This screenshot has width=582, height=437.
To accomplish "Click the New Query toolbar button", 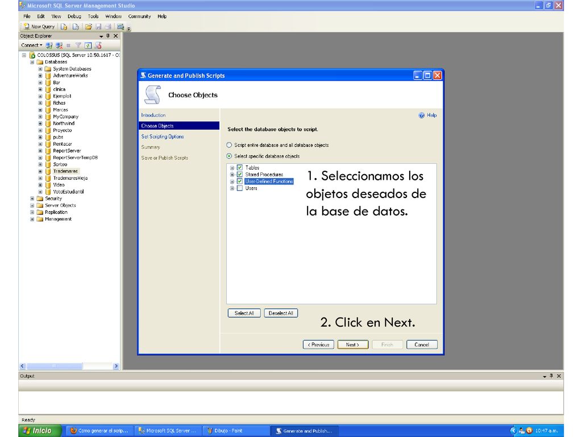I will (39, 27).
